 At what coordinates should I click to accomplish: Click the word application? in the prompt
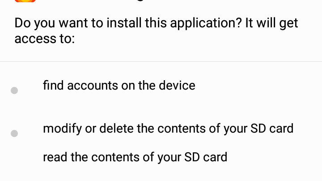point(206,23)
